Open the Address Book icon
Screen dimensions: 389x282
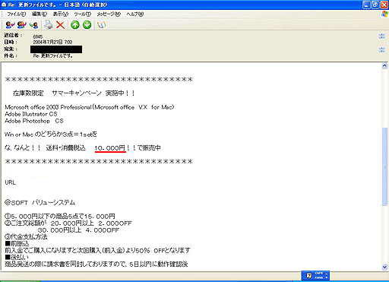click(x=101, y=25)
